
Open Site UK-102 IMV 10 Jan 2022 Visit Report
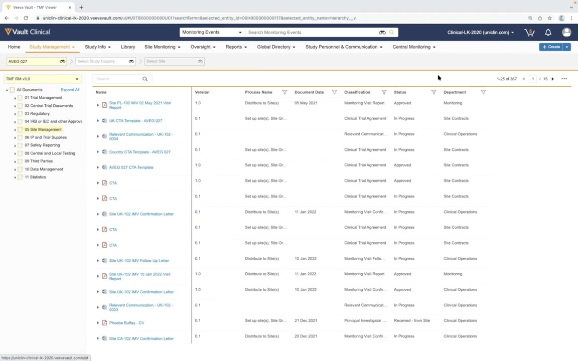[139, 276]
